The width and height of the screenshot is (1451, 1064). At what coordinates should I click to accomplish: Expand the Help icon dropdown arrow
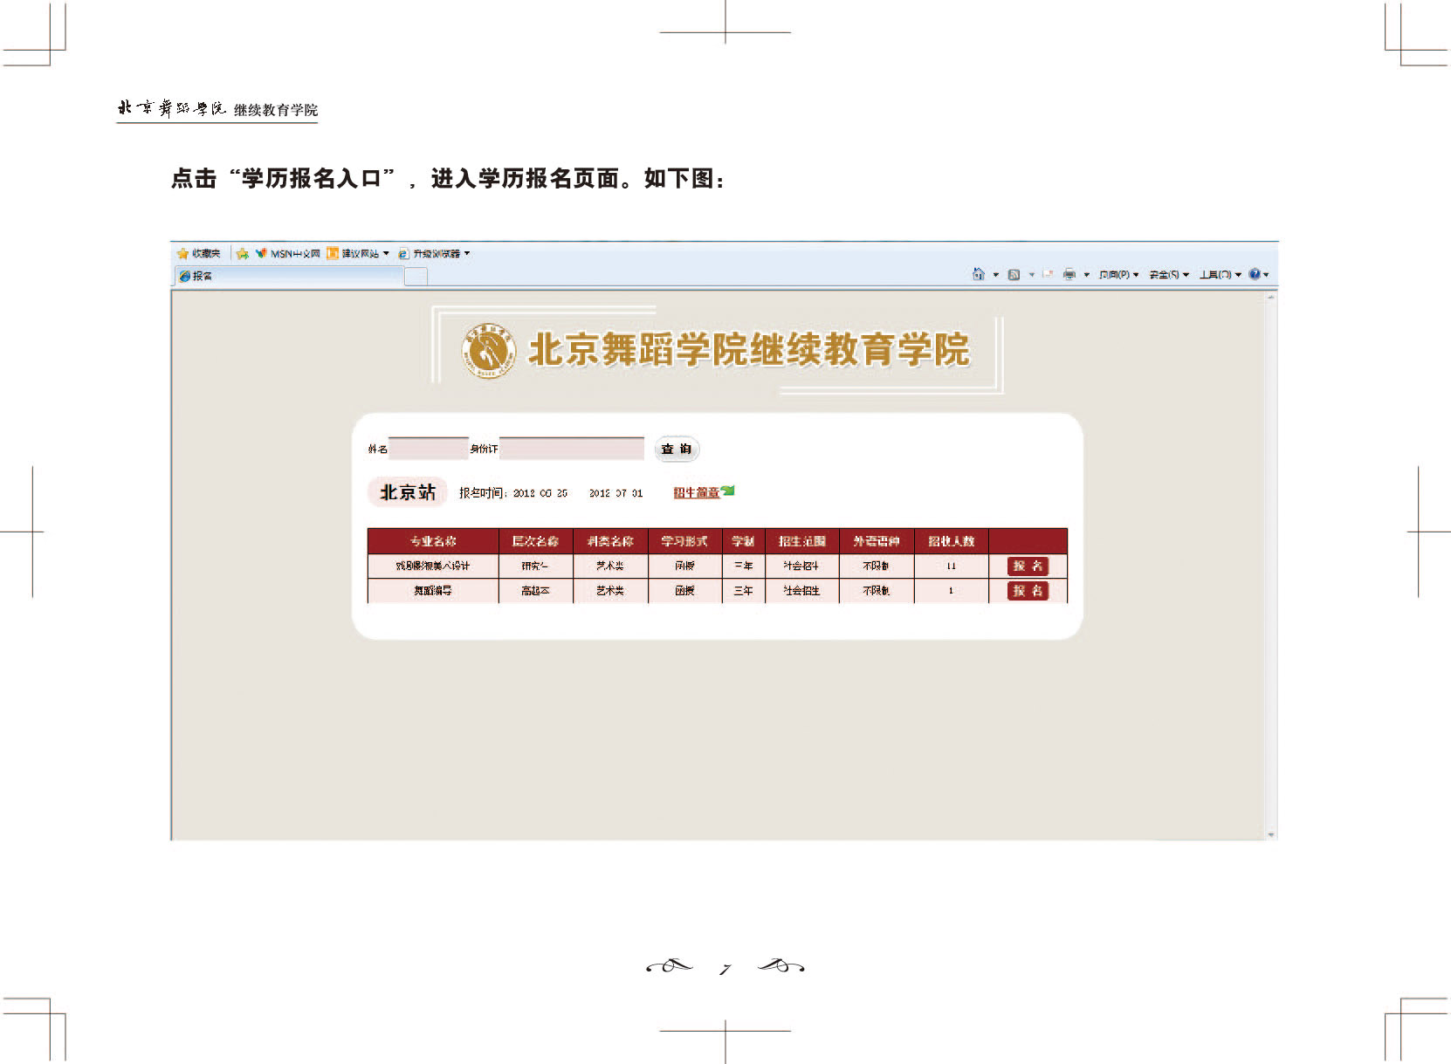coord(1266,275)
